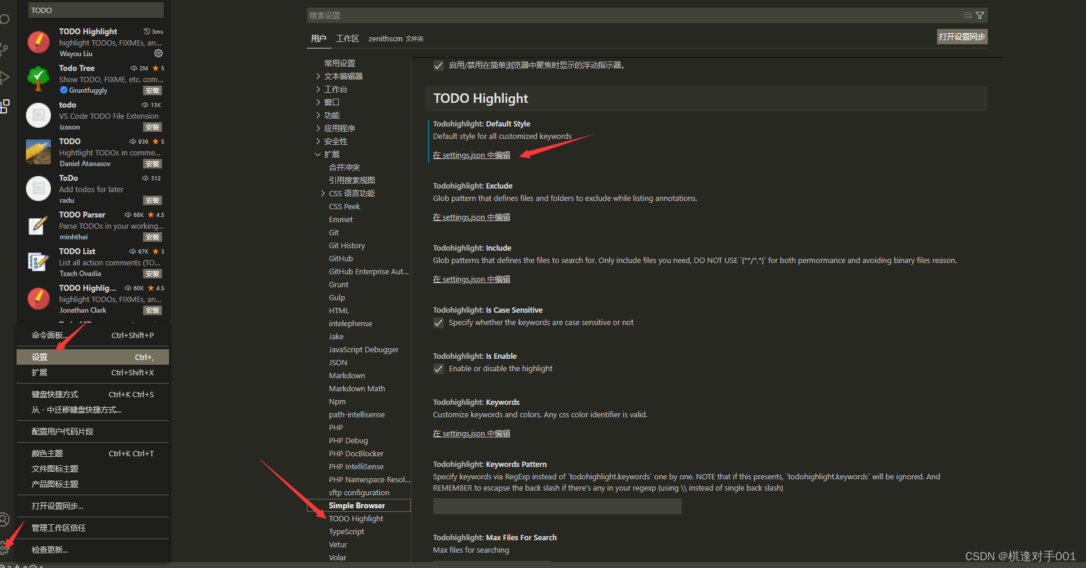1086x568 pixels.
Task: Choose 打开设置同步... menu entry
Action: pos(93,506)
